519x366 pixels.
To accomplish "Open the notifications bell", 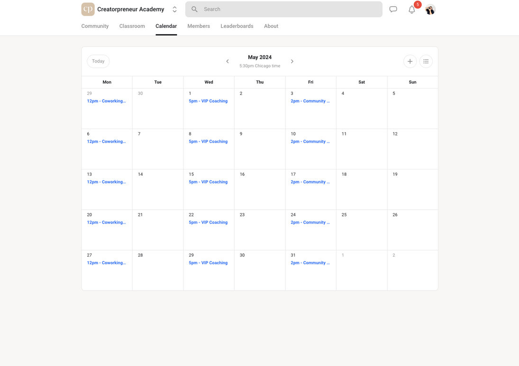I will [412, 9].
